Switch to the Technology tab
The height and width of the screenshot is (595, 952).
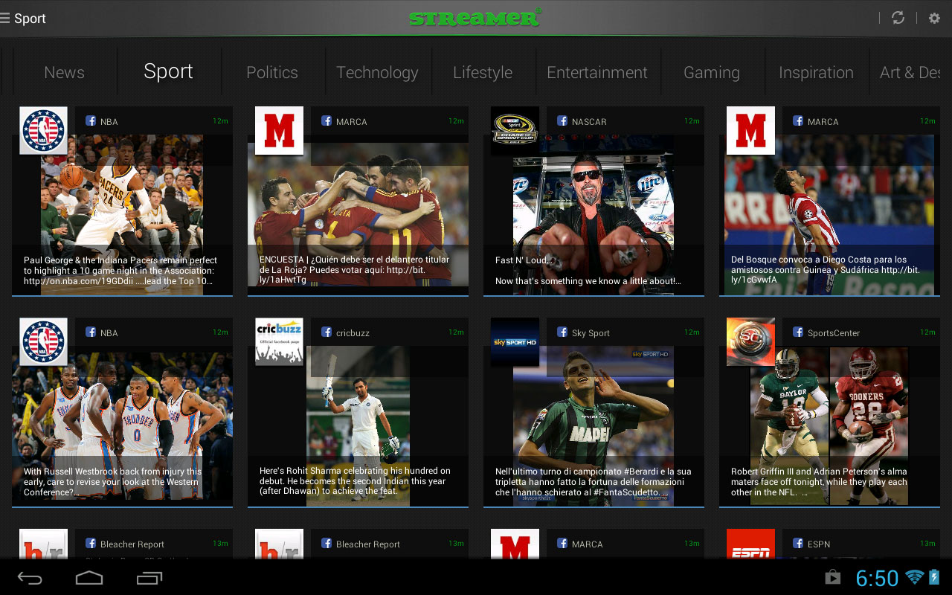pos(377,72)
